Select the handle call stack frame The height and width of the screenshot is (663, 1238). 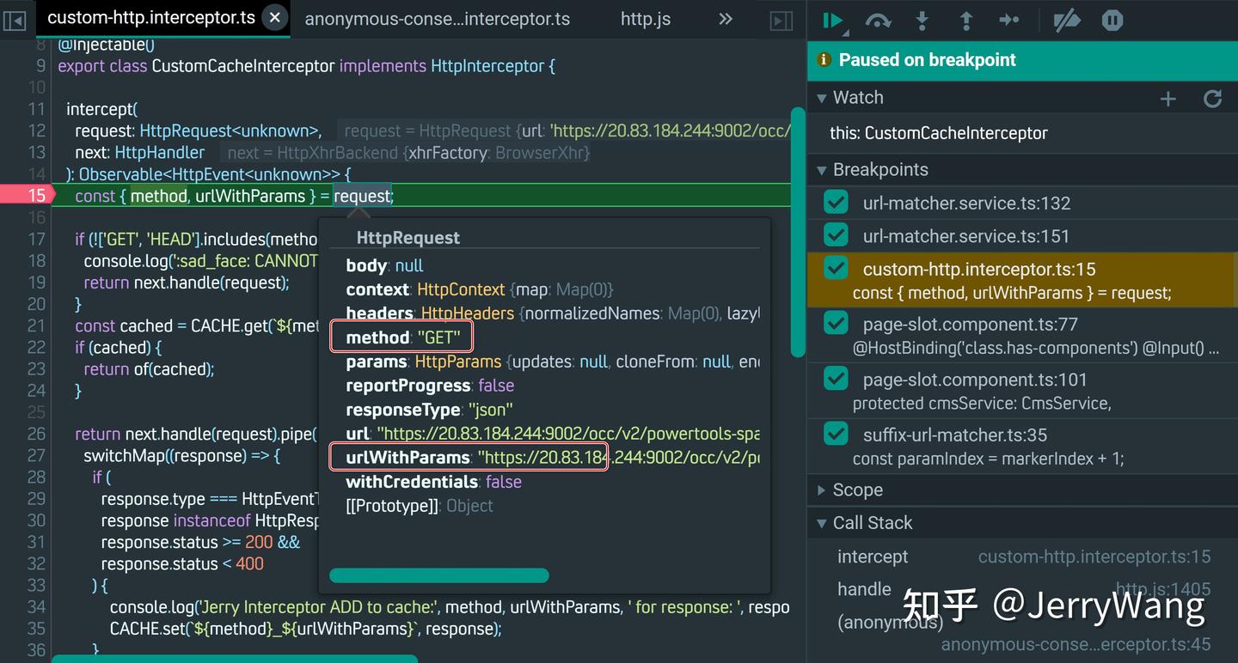tap(864, 589)
